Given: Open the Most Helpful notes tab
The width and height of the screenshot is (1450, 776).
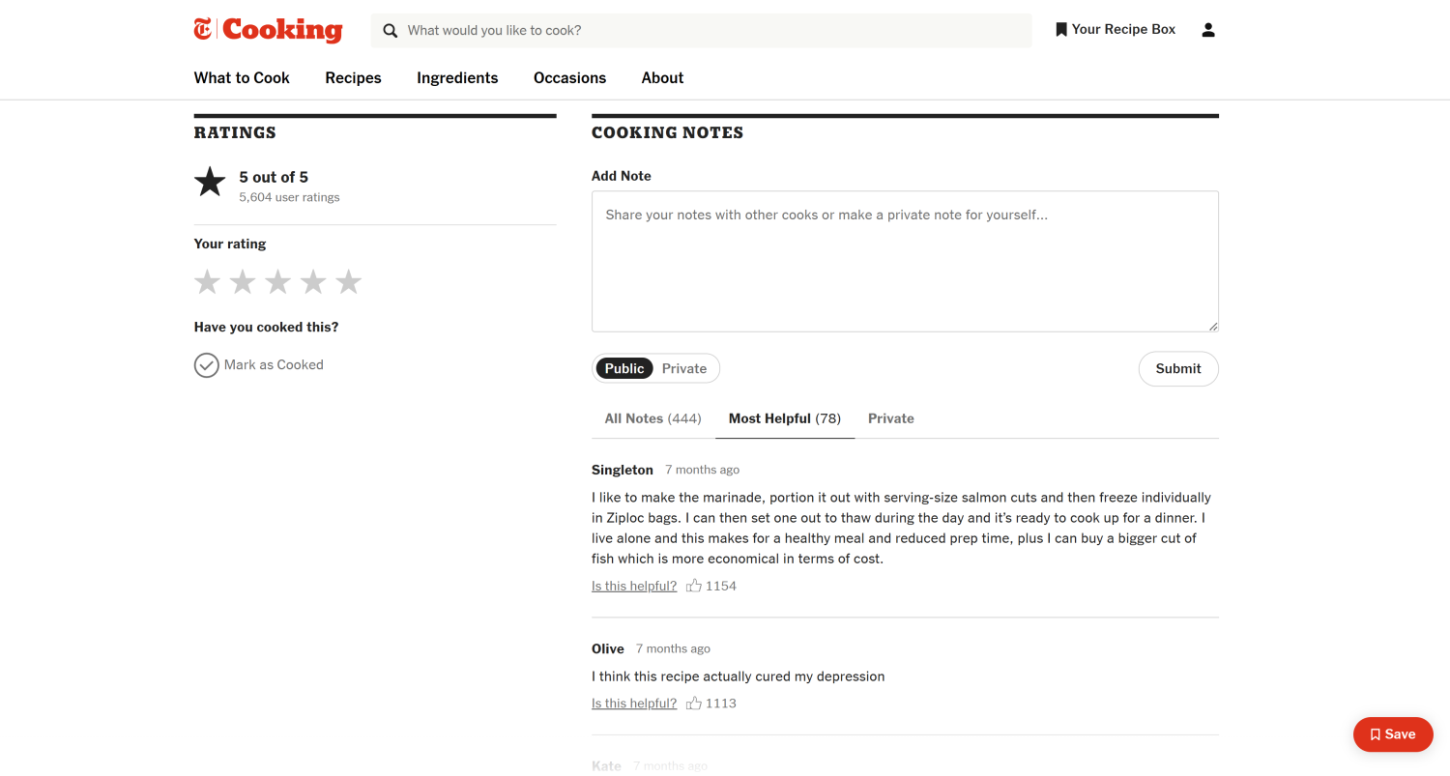Looking at the screenshot, I should point(784,417).
